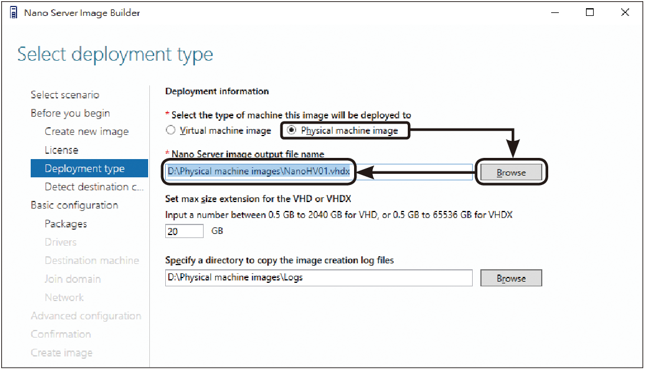Go to Before you begin step

pos(70,113)
